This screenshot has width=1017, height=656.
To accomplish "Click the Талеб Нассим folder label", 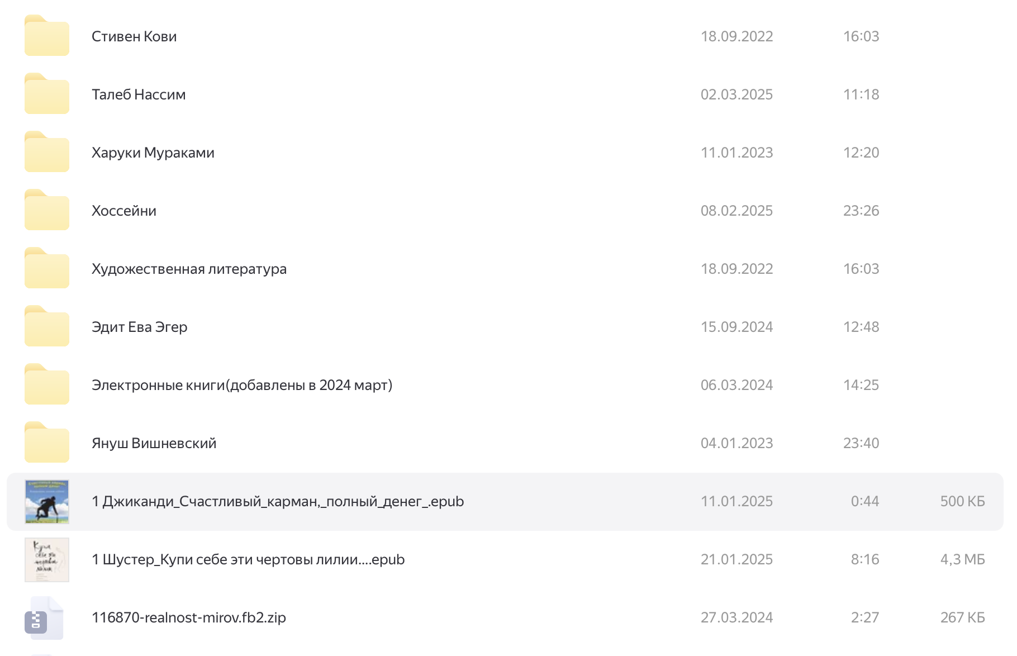I will pos(139,94).
